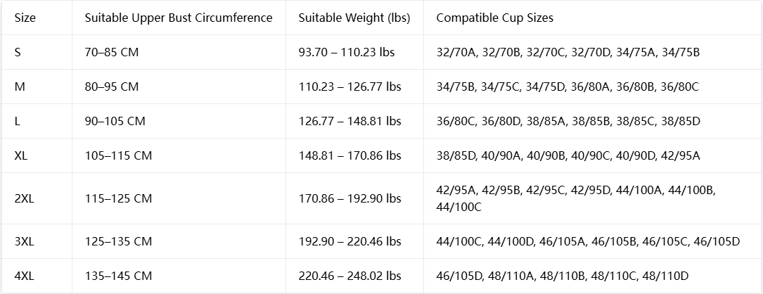
Task: Select the M size row label
Action: [20, 87]
